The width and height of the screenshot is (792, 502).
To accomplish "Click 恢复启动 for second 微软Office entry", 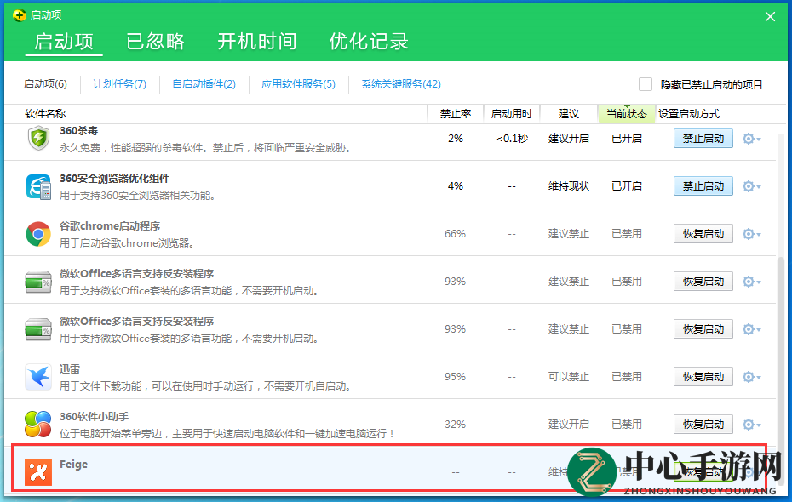I will tap(703, 329).
